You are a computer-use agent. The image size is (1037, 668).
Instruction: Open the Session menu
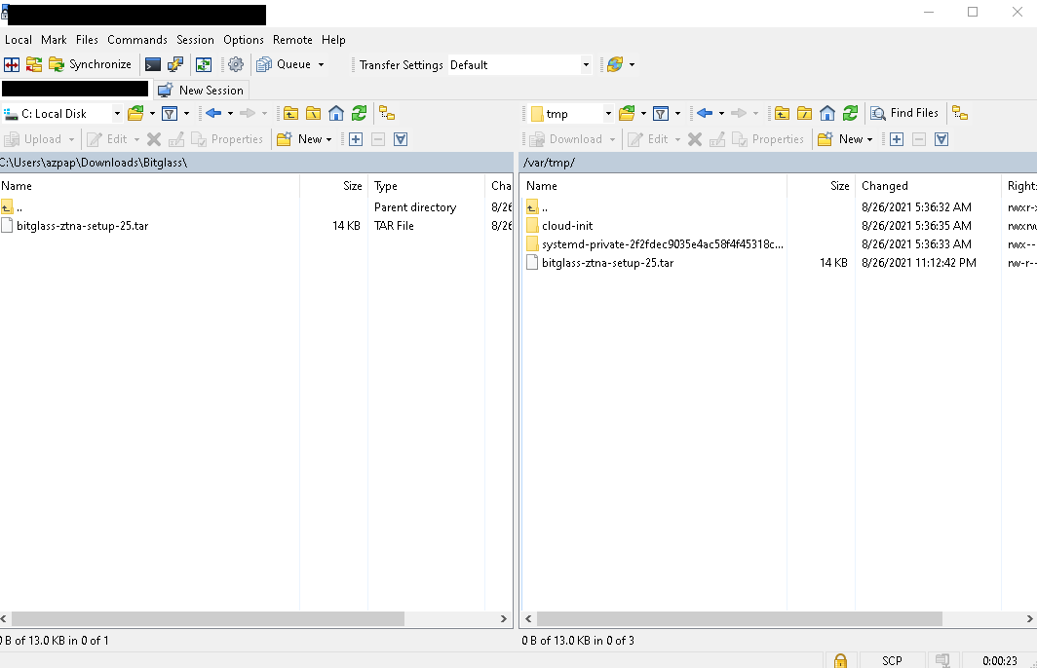(195, 40)
